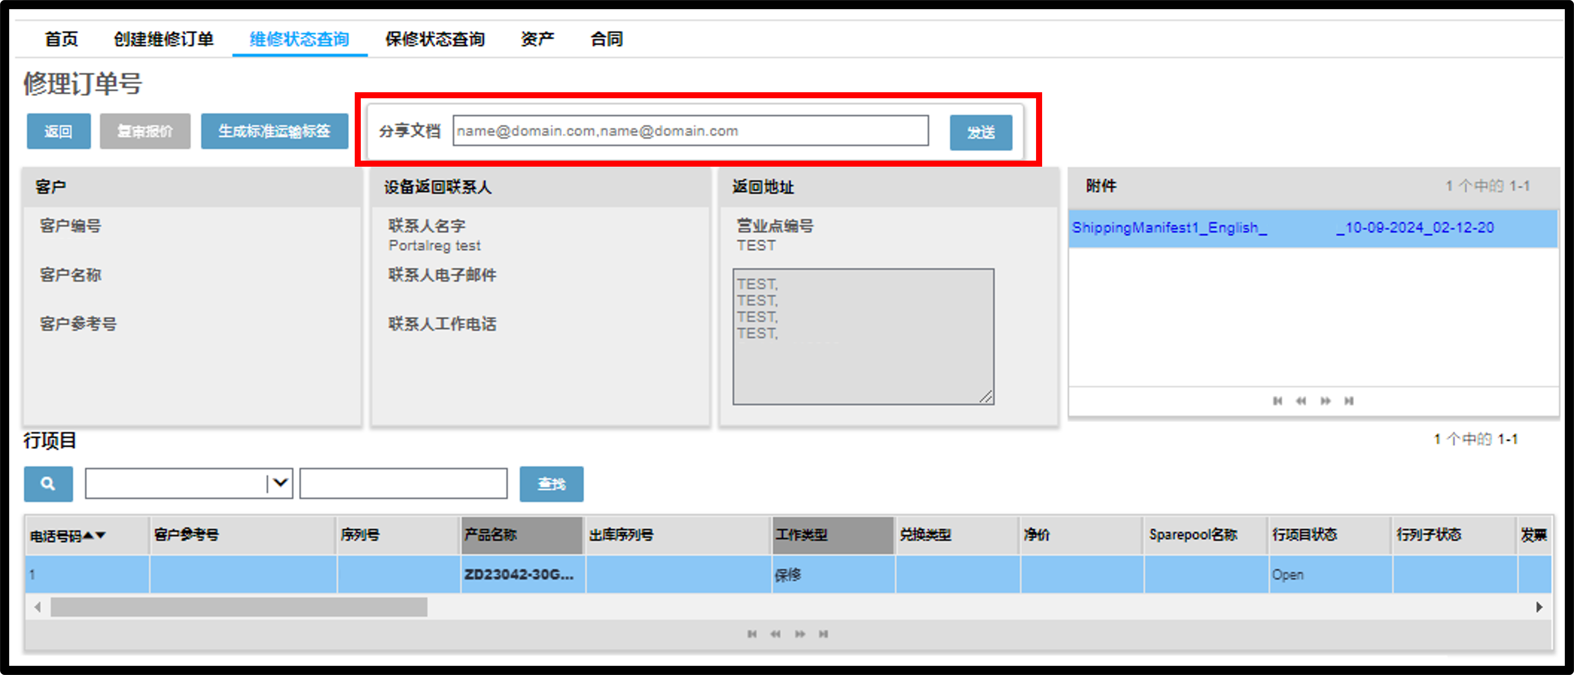Open the 创建维修订单 tab
The width and height of the screenshot is (1574, 675).
tap(164, 39)
